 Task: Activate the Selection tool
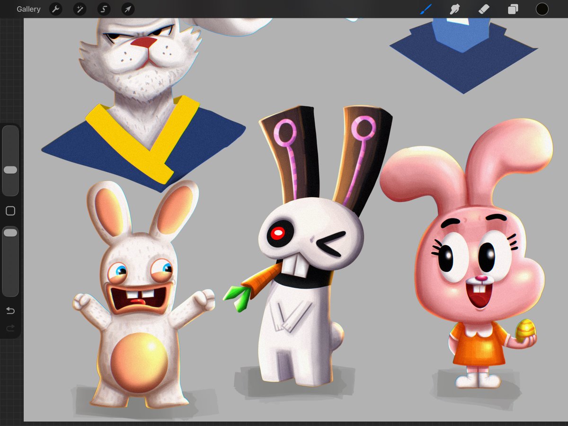104,9
